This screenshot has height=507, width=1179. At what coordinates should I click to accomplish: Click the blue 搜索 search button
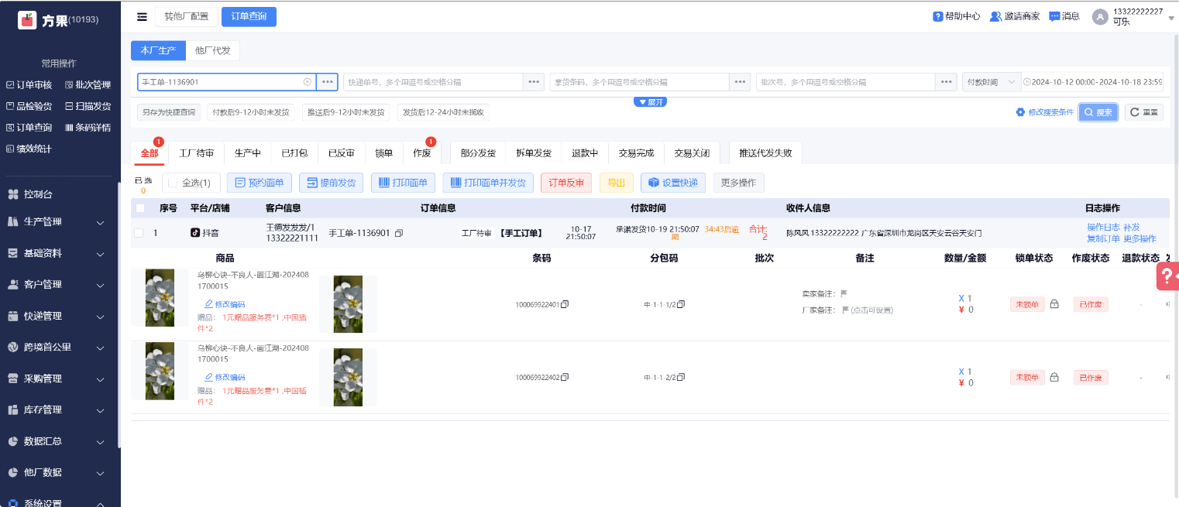coord(1098,112)
